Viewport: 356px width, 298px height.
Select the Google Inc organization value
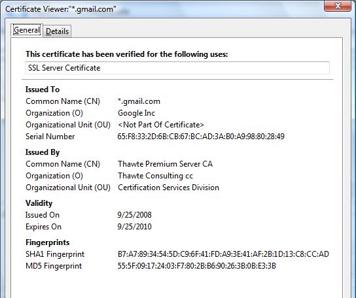pyautogui.click(x=137, y=113)
